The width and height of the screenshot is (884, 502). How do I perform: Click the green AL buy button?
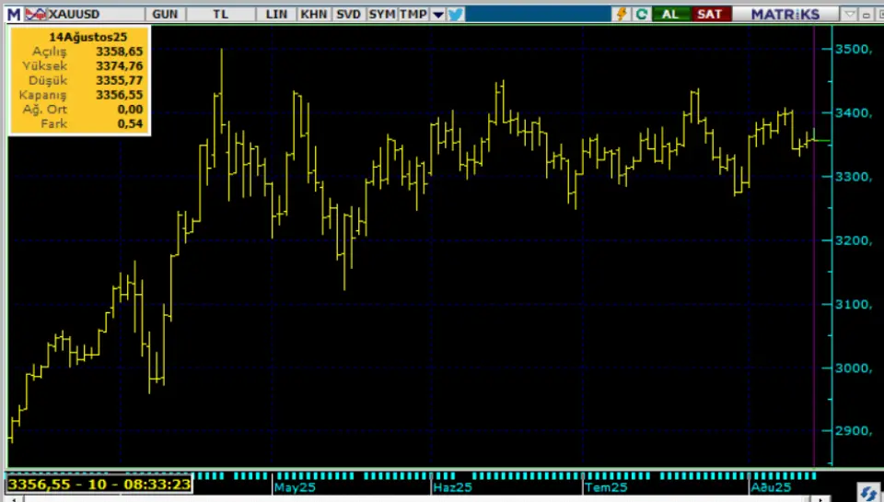[x=670, y=14]
